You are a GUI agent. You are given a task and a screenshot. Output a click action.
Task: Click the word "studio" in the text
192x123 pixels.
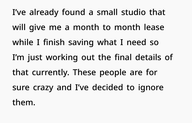click(133, 12)
